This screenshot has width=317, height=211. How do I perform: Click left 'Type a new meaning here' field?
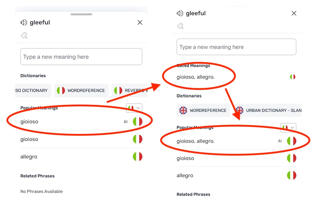tap(81, 57)
